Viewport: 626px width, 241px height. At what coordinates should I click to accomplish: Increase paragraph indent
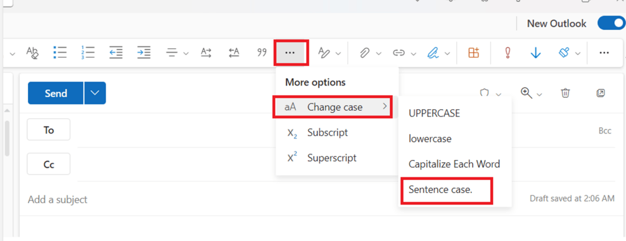click(x=143, y=53)
